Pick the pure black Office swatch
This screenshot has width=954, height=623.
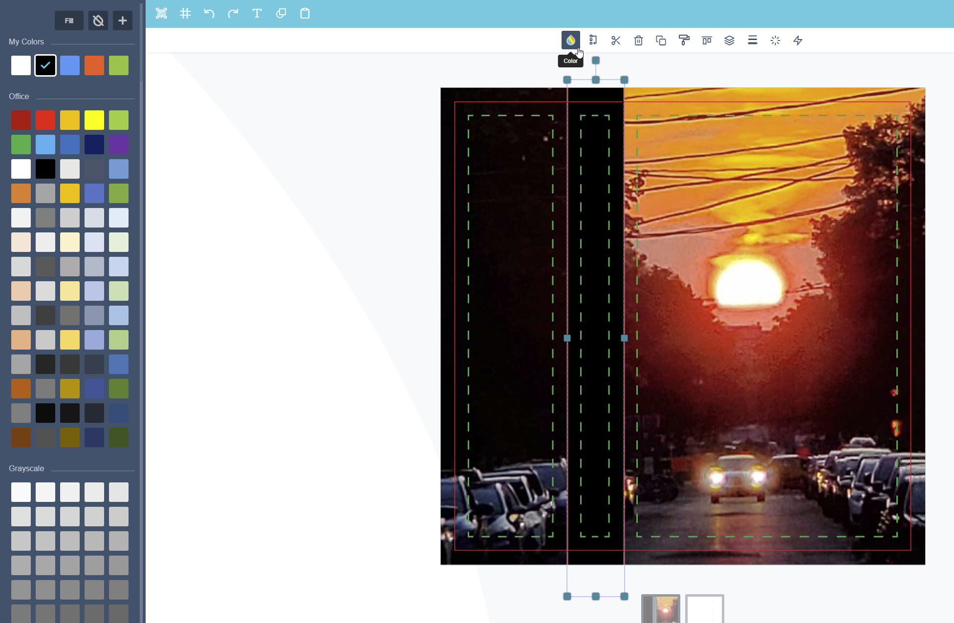45,169
